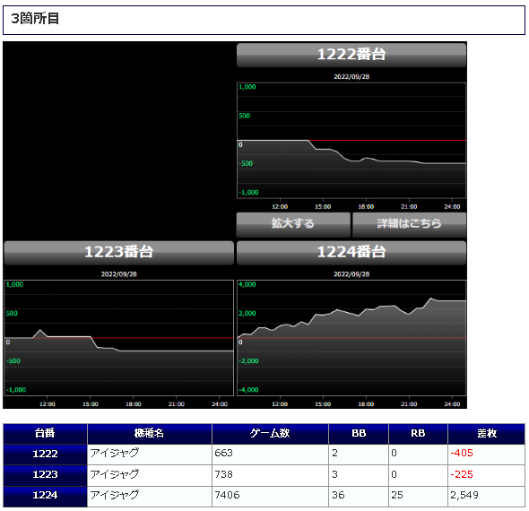529x511 pixels.
Task: Select table row number 1224
Action: (264, 496)
